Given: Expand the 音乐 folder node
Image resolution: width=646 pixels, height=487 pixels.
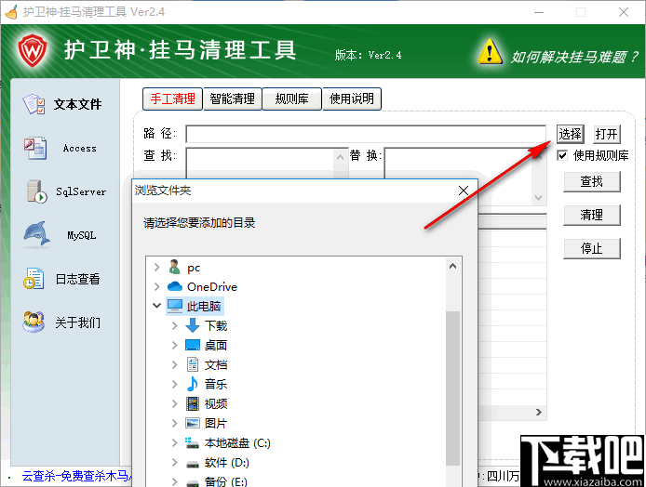Looking at the screenshot, I should (x=175, y=384).
